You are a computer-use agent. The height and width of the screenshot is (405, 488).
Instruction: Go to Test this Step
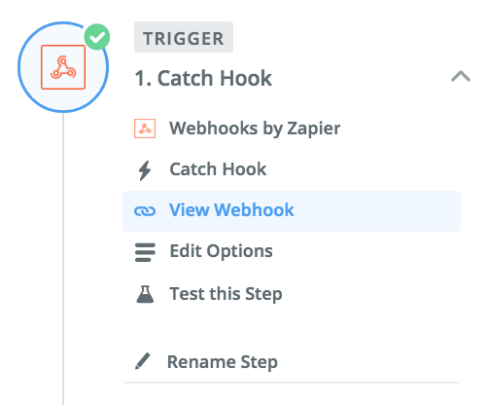pos(226,294)
